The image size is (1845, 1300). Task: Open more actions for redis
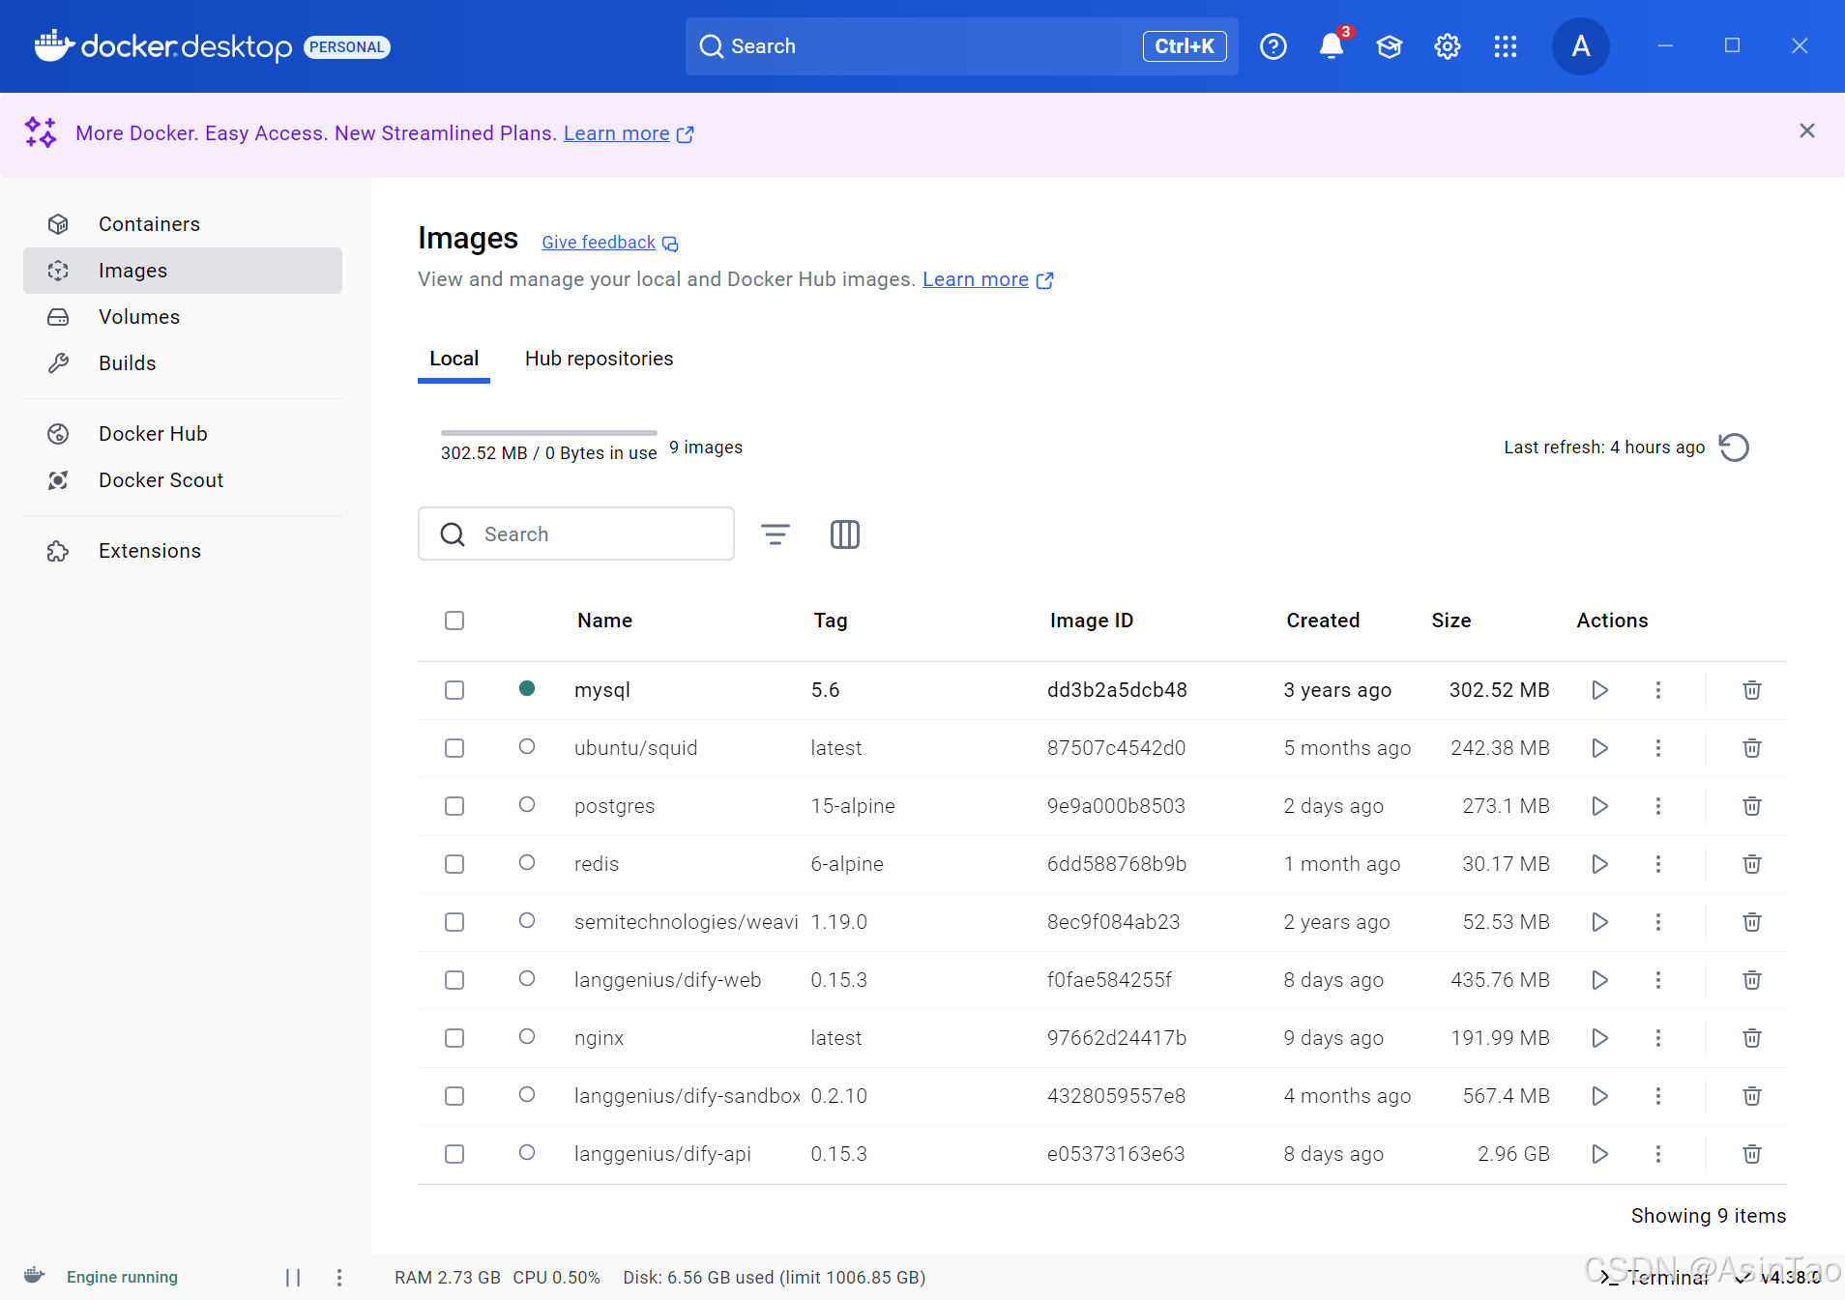[1658, 864]
